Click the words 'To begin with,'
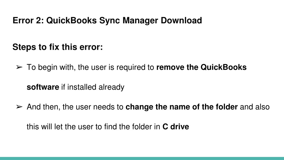284x160 pixels. point(51,67)
